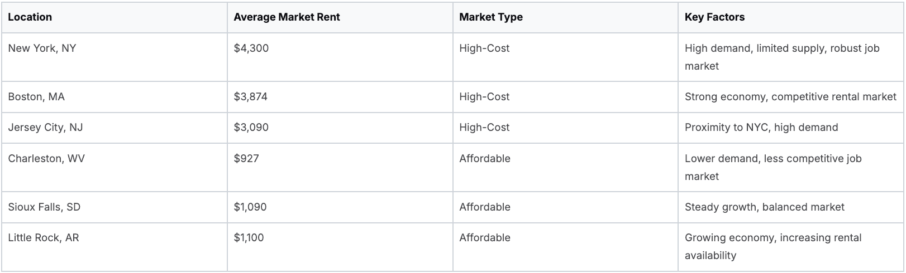
Task: Click the $1,100 rent cell
Action: (249, 238)
